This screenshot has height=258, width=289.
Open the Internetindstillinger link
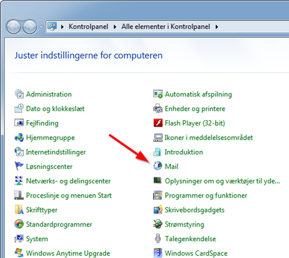[56, 152]
